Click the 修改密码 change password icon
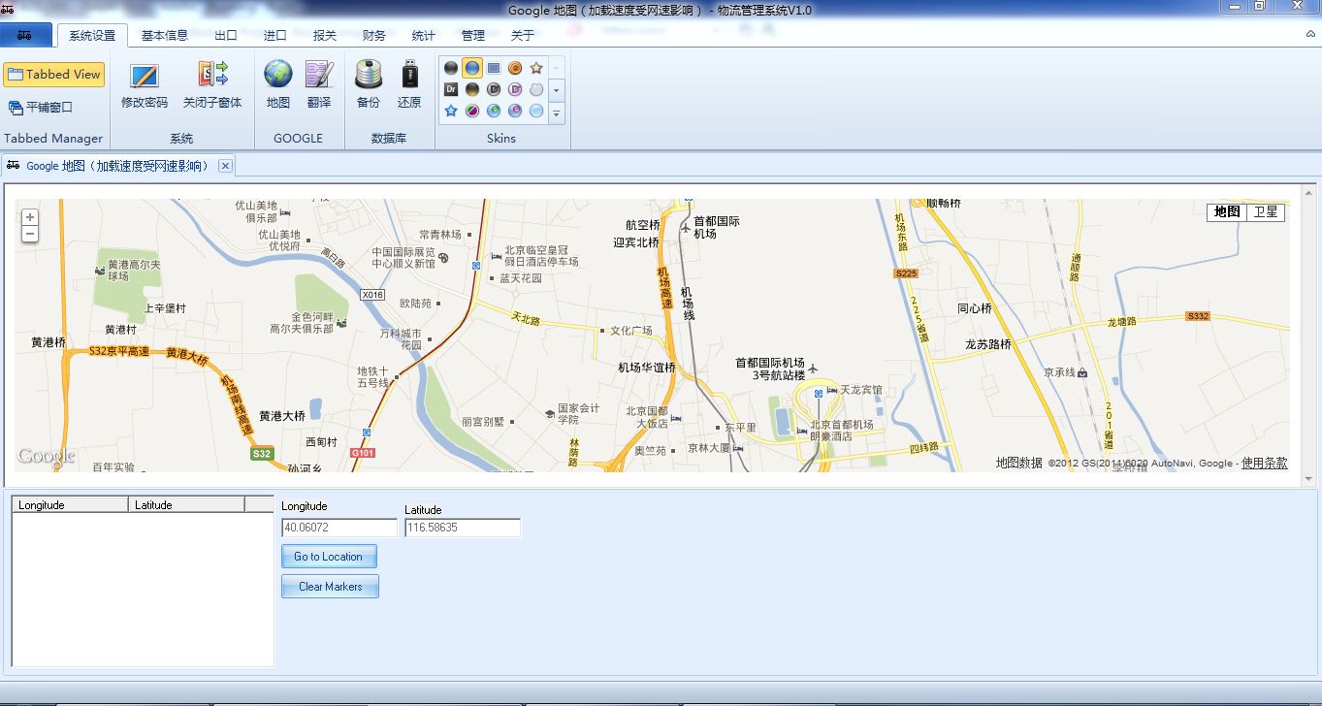This screenshot has width=1322, height=706. 144,83
